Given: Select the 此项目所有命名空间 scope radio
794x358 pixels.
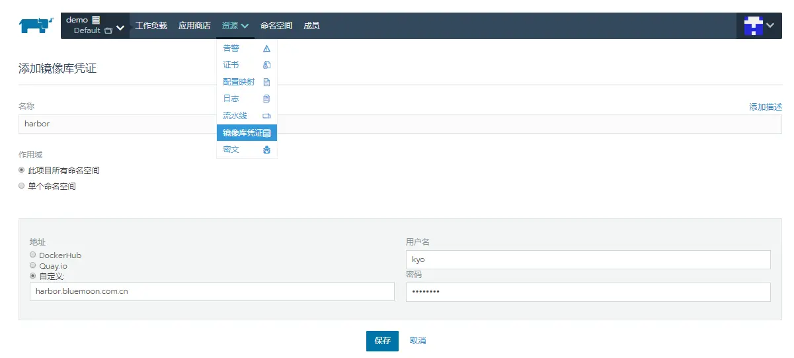Looking at the screenshot, I should [22, 170].
